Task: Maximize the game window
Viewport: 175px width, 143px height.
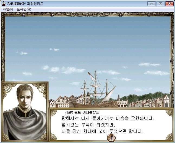Action: (x=160, y=4)
